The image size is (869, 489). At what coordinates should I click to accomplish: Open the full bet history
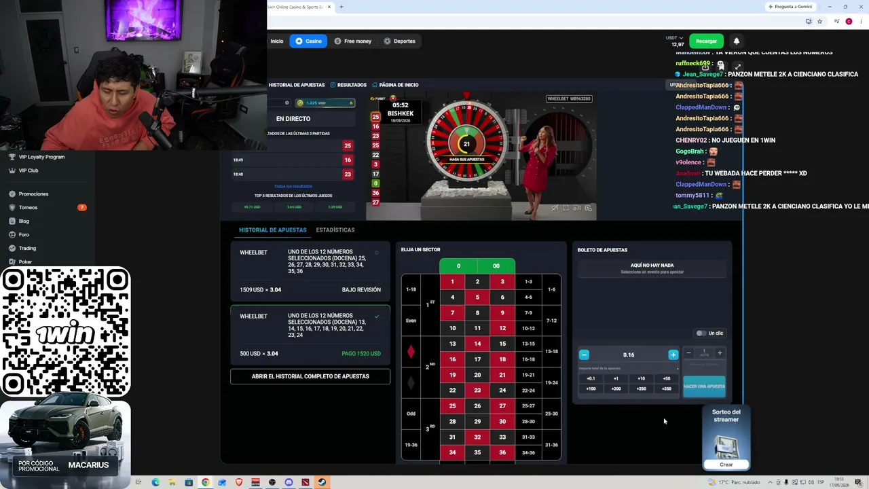pyautogui.click(x=310, y=376)
